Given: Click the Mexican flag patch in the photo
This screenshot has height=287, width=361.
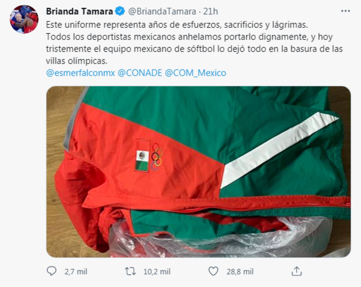Looking at the screenshot, I should click(143, 156).
